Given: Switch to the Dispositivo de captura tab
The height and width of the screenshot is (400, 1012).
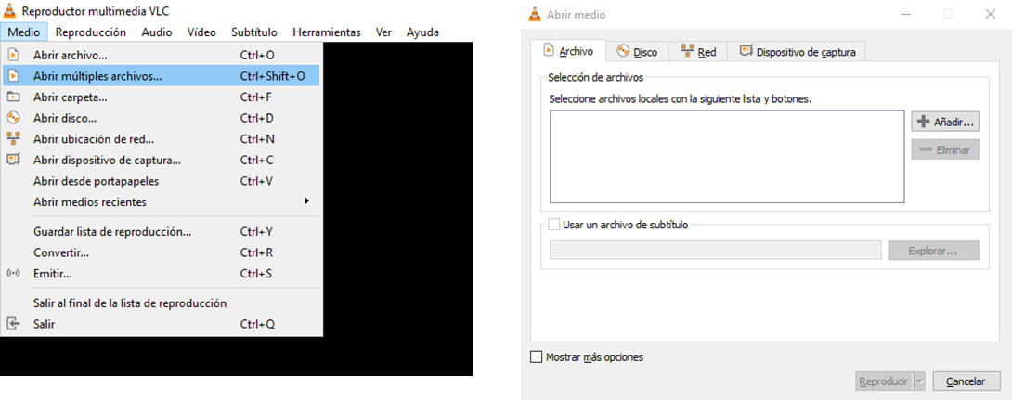Looking at the screenshot, I should (x=797, y=52).
